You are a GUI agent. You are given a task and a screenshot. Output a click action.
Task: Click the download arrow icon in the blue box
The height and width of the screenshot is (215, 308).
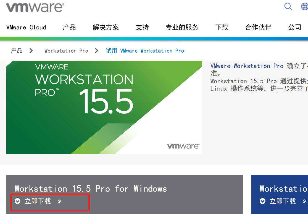262,201
